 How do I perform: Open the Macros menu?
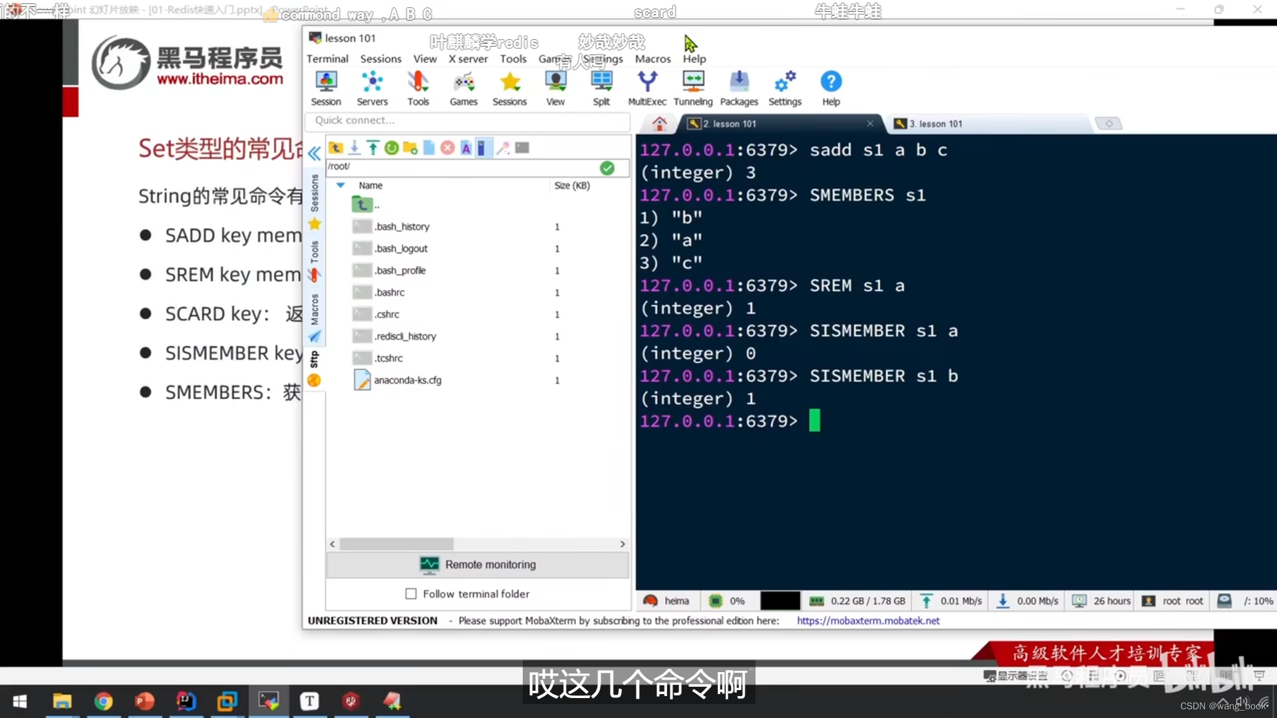click(x=652, y=59)
